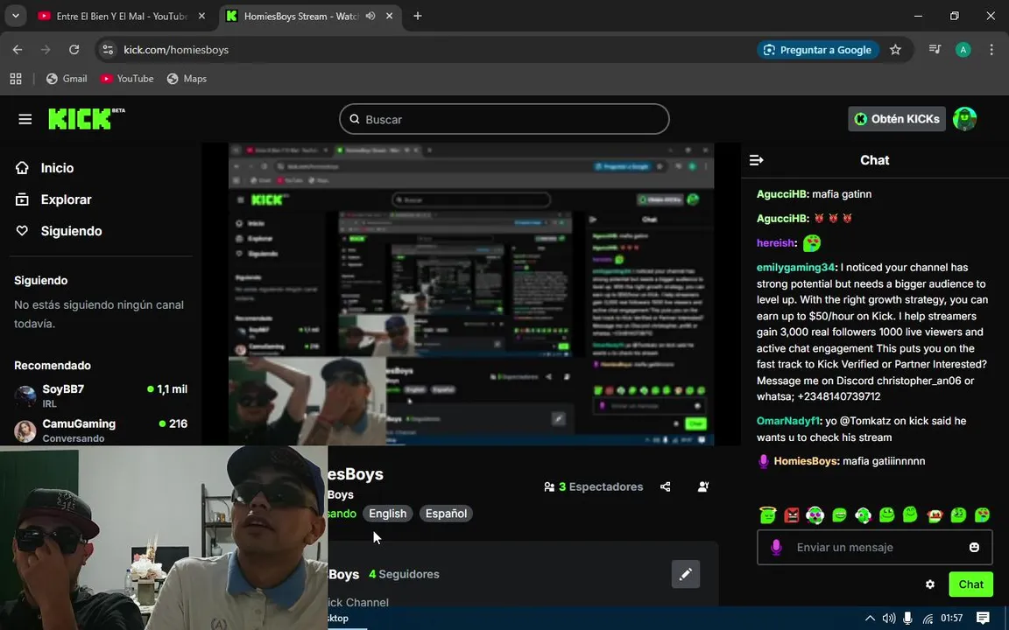This screenshot has height=630, width=1009.
Task: Click the Español language tag
Action: [x=446, y=514]
